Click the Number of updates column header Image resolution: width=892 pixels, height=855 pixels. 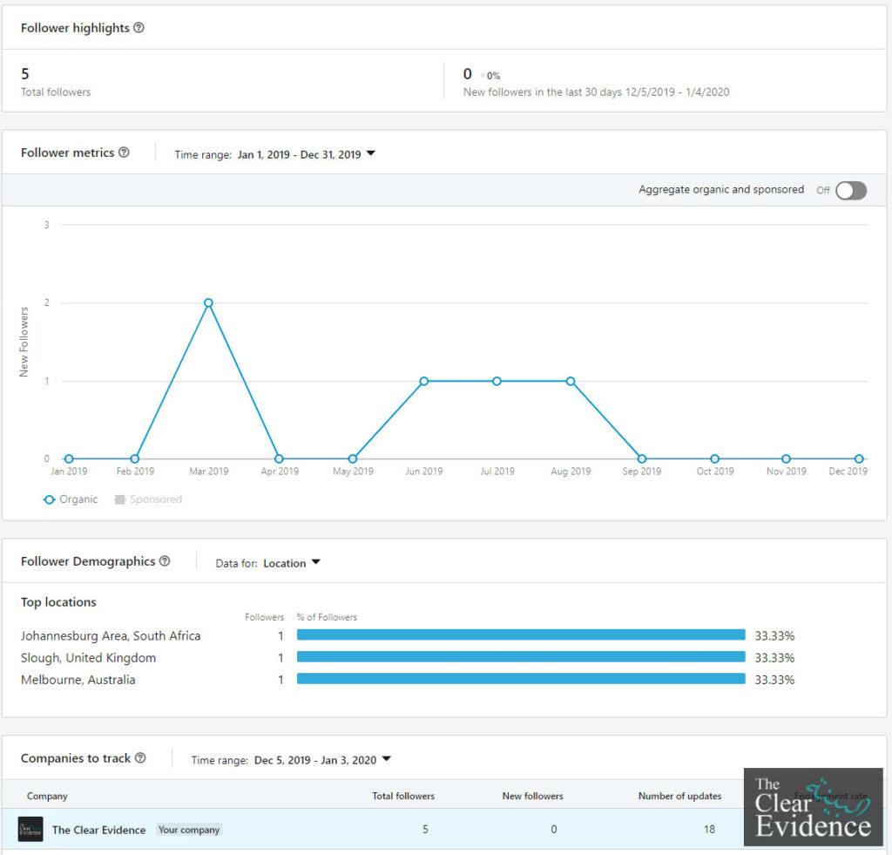(x=679, y=796)
